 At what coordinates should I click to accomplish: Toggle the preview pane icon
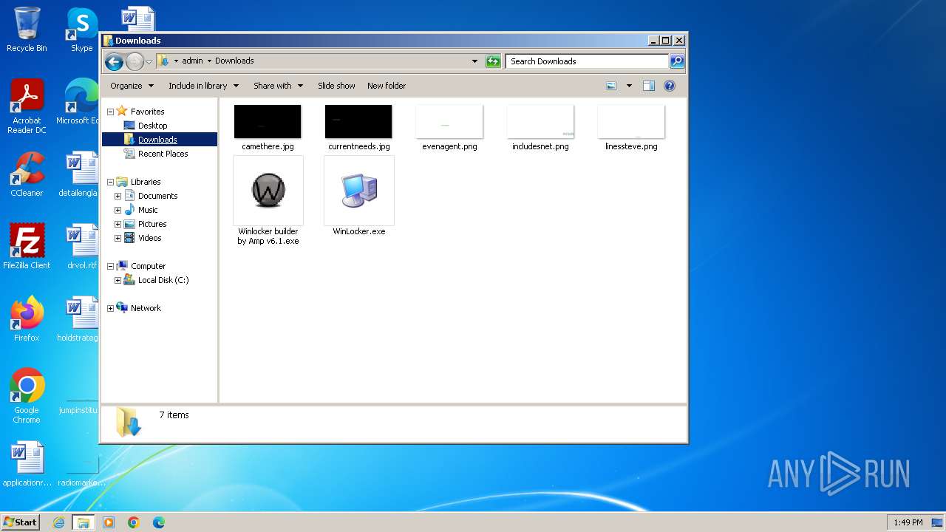(x=649, y=86)
